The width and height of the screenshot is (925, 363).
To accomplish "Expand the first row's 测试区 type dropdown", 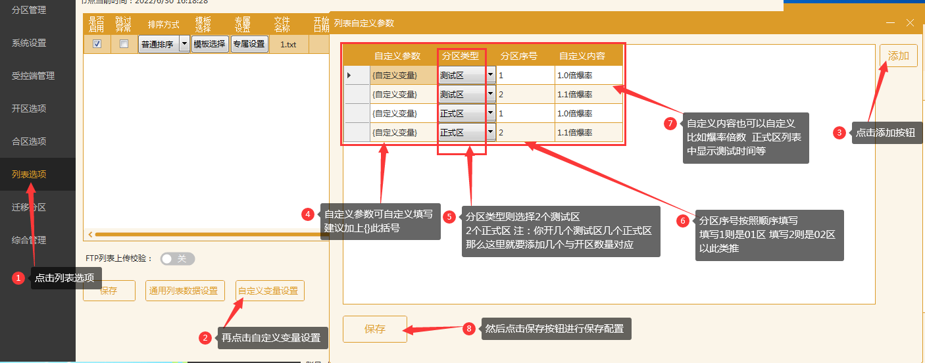I will 491,76.
